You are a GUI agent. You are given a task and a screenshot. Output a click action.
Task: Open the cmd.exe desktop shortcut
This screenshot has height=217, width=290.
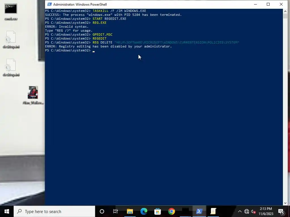(x=11, y=12)
